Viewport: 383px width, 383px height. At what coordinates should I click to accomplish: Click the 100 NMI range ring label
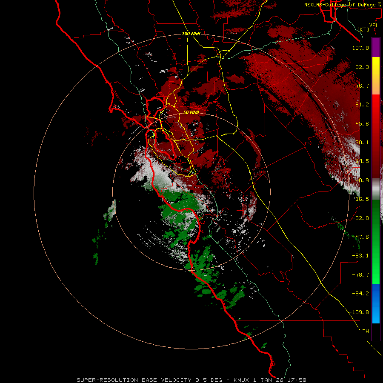[191, 34]
